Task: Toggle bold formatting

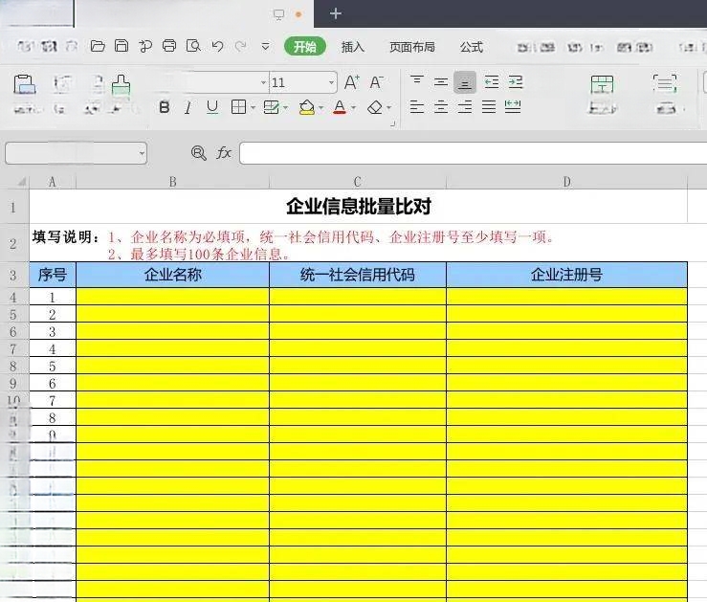Action: pos(165,107)
